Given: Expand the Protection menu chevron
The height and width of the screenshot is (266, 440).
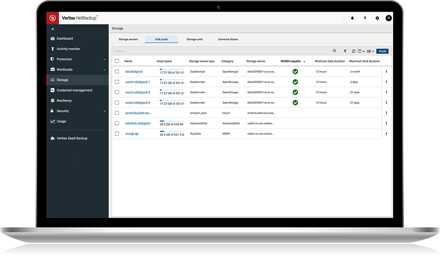Looking at the screenshot, I should pyautogui.click(x=104, y=59).
